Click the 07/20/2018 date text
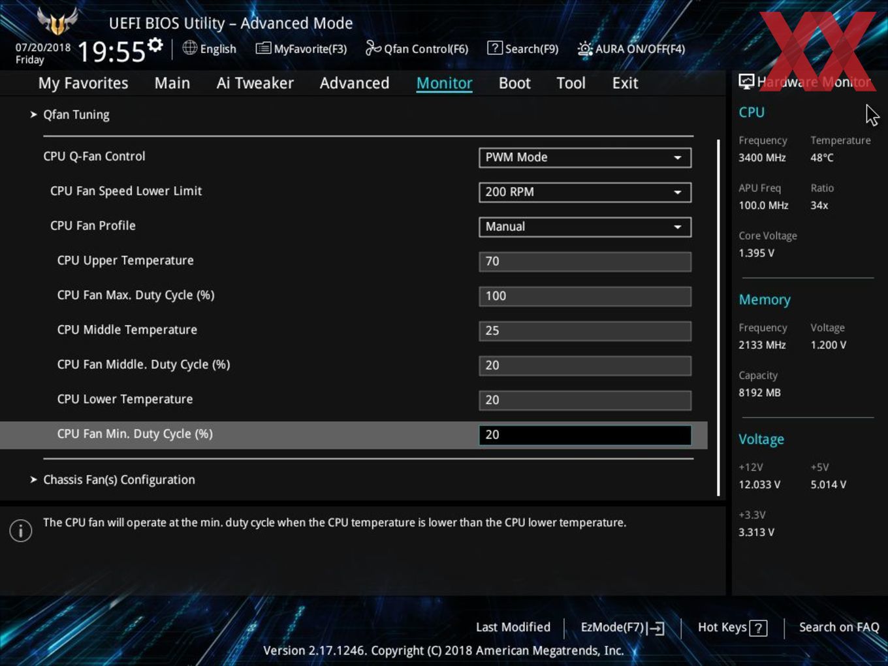This screenshot has height=666, width=888. [x=43, y=47]
